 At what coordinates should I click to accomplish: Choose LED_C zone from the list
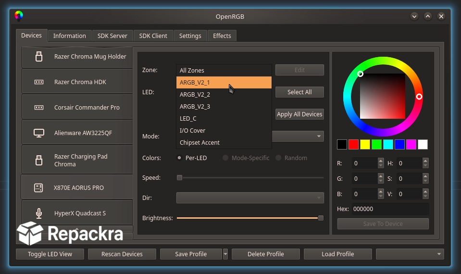pos(224,118)
